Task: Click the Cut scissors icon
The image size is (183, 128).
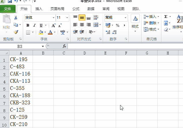Action: tap(16, 18)
